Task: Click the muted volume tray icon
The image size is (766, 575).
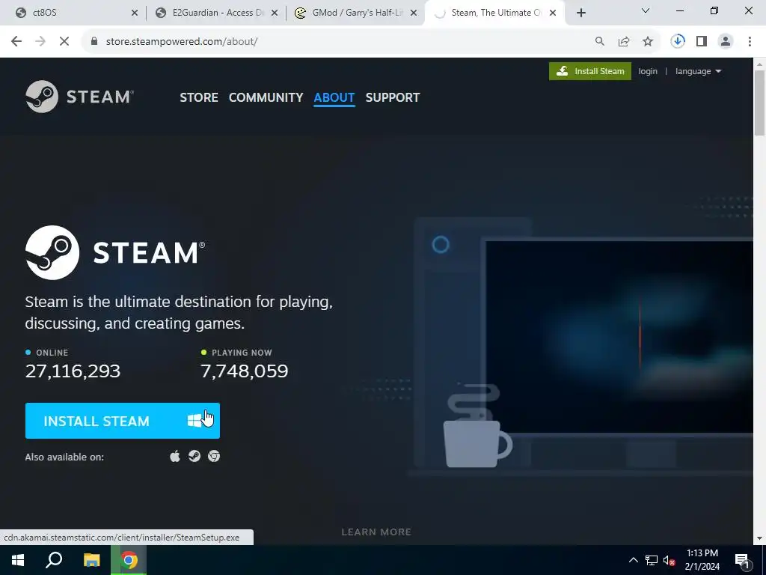Action: pos(670,560)
